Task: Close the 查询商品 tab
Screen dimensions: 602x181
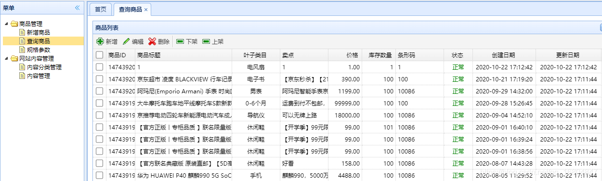Action: pyautogui.click(x=146, y=10)
